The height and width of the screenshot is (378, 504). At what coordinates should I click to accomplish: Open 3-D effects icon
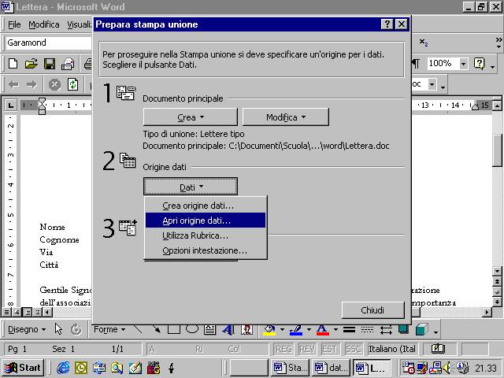tap(422, 329)
